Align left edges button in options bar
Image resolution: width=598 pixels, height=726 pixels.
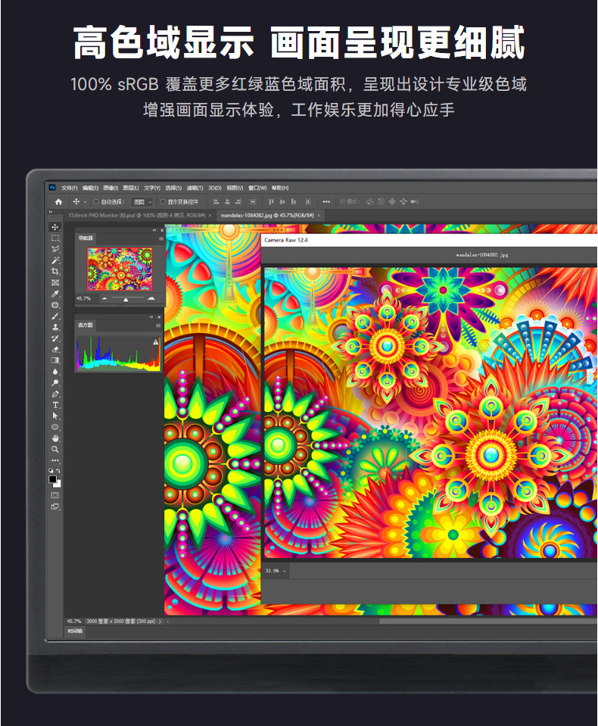216,201
